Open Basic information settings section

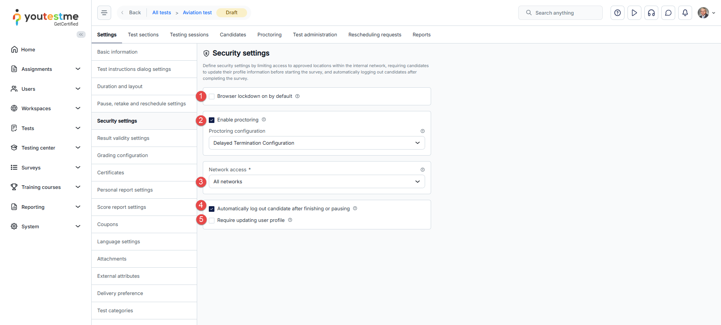(144, 52)
